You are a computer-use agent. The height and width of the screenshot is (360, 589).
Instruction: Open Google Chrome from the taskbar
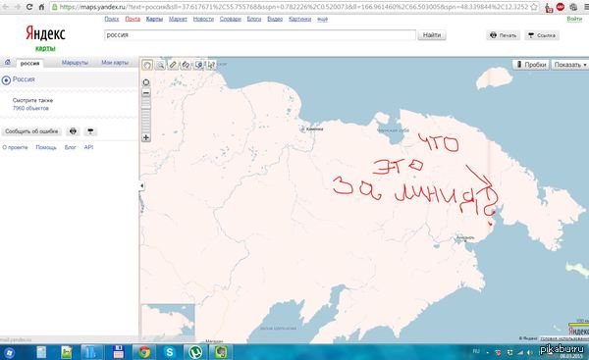point(144,352)
